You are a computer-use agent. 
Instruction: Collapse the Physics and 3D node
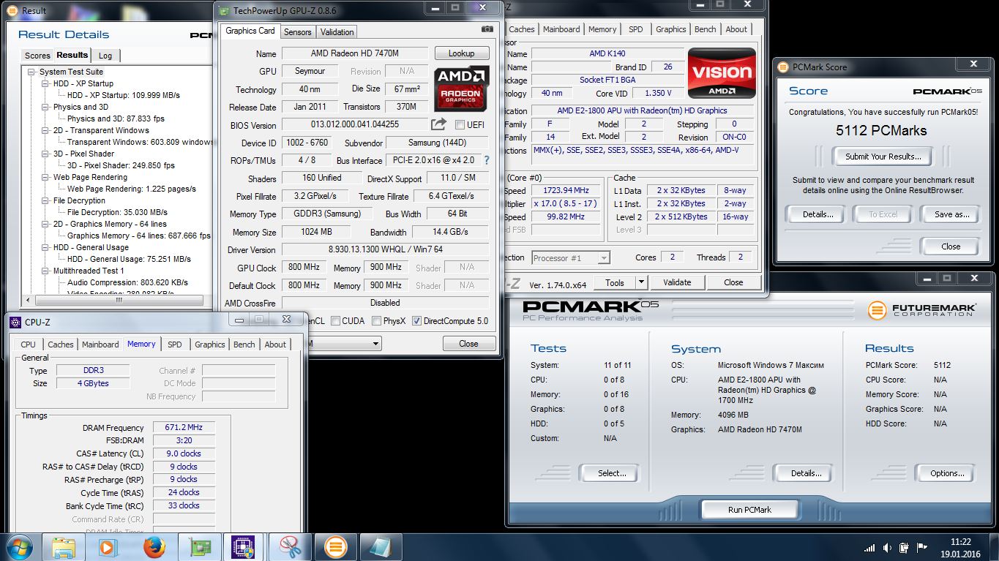pos(45,107)
